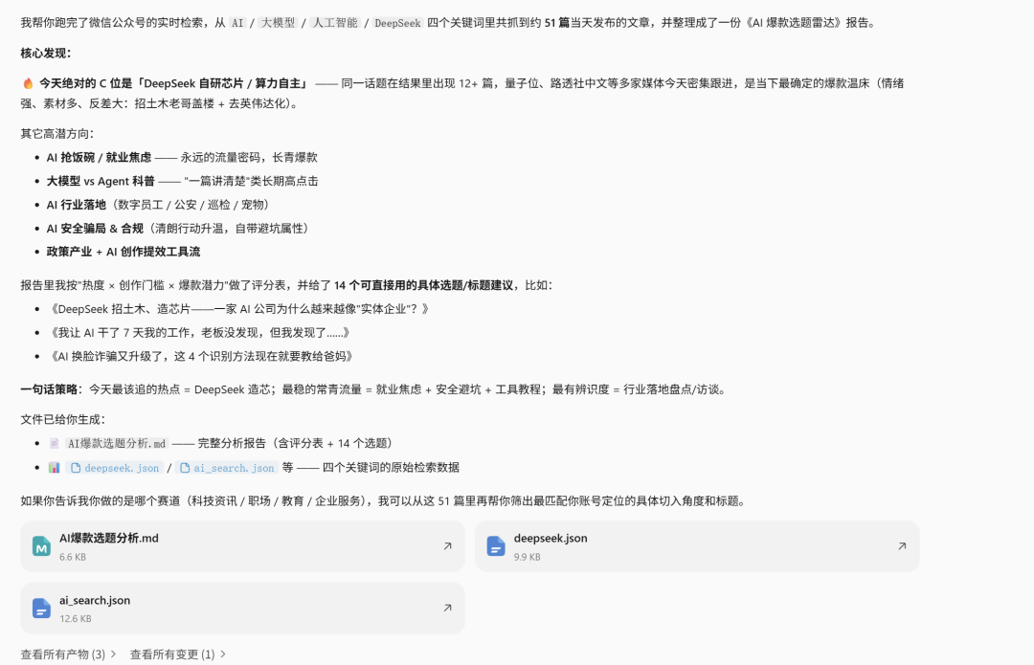Viewport: 1034px width, 665px height.
Task: Click the title 《DeepSeek 招土木、造芯片…
Action: (239, 309)
